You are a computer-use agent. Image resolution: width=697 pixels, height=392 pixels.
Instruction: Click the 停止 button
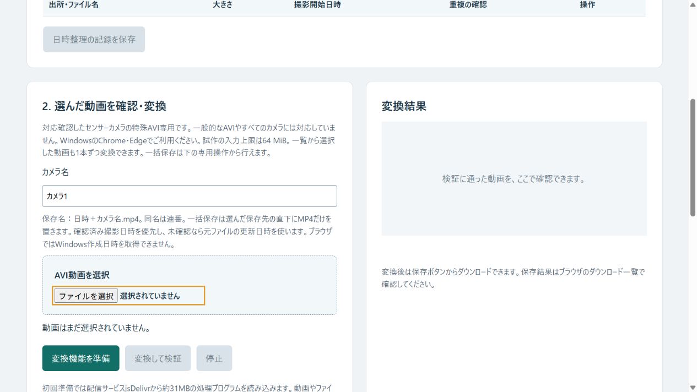(214, 358)
